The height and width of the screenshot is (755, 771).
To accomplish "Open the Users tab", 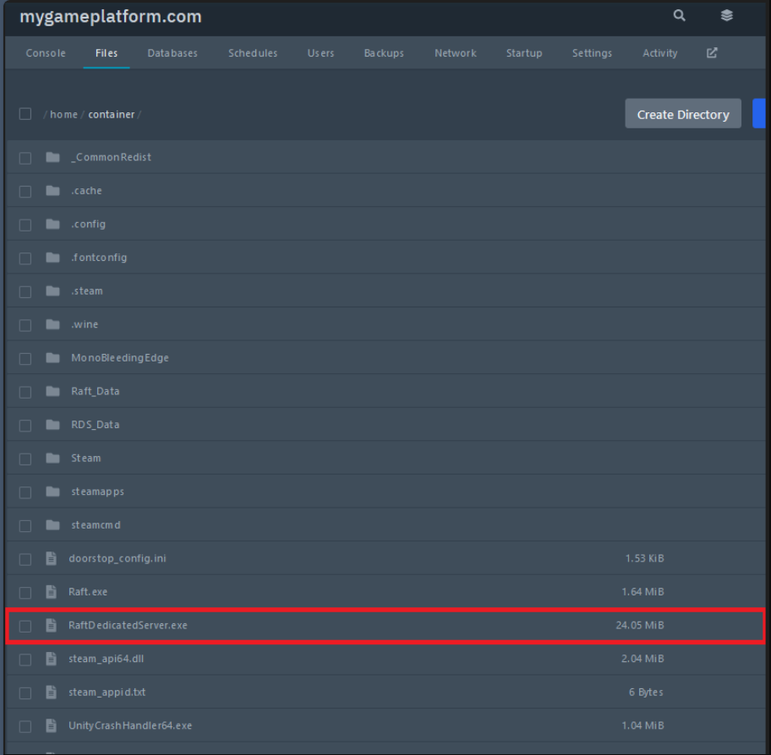I will [x=320, y=53].
